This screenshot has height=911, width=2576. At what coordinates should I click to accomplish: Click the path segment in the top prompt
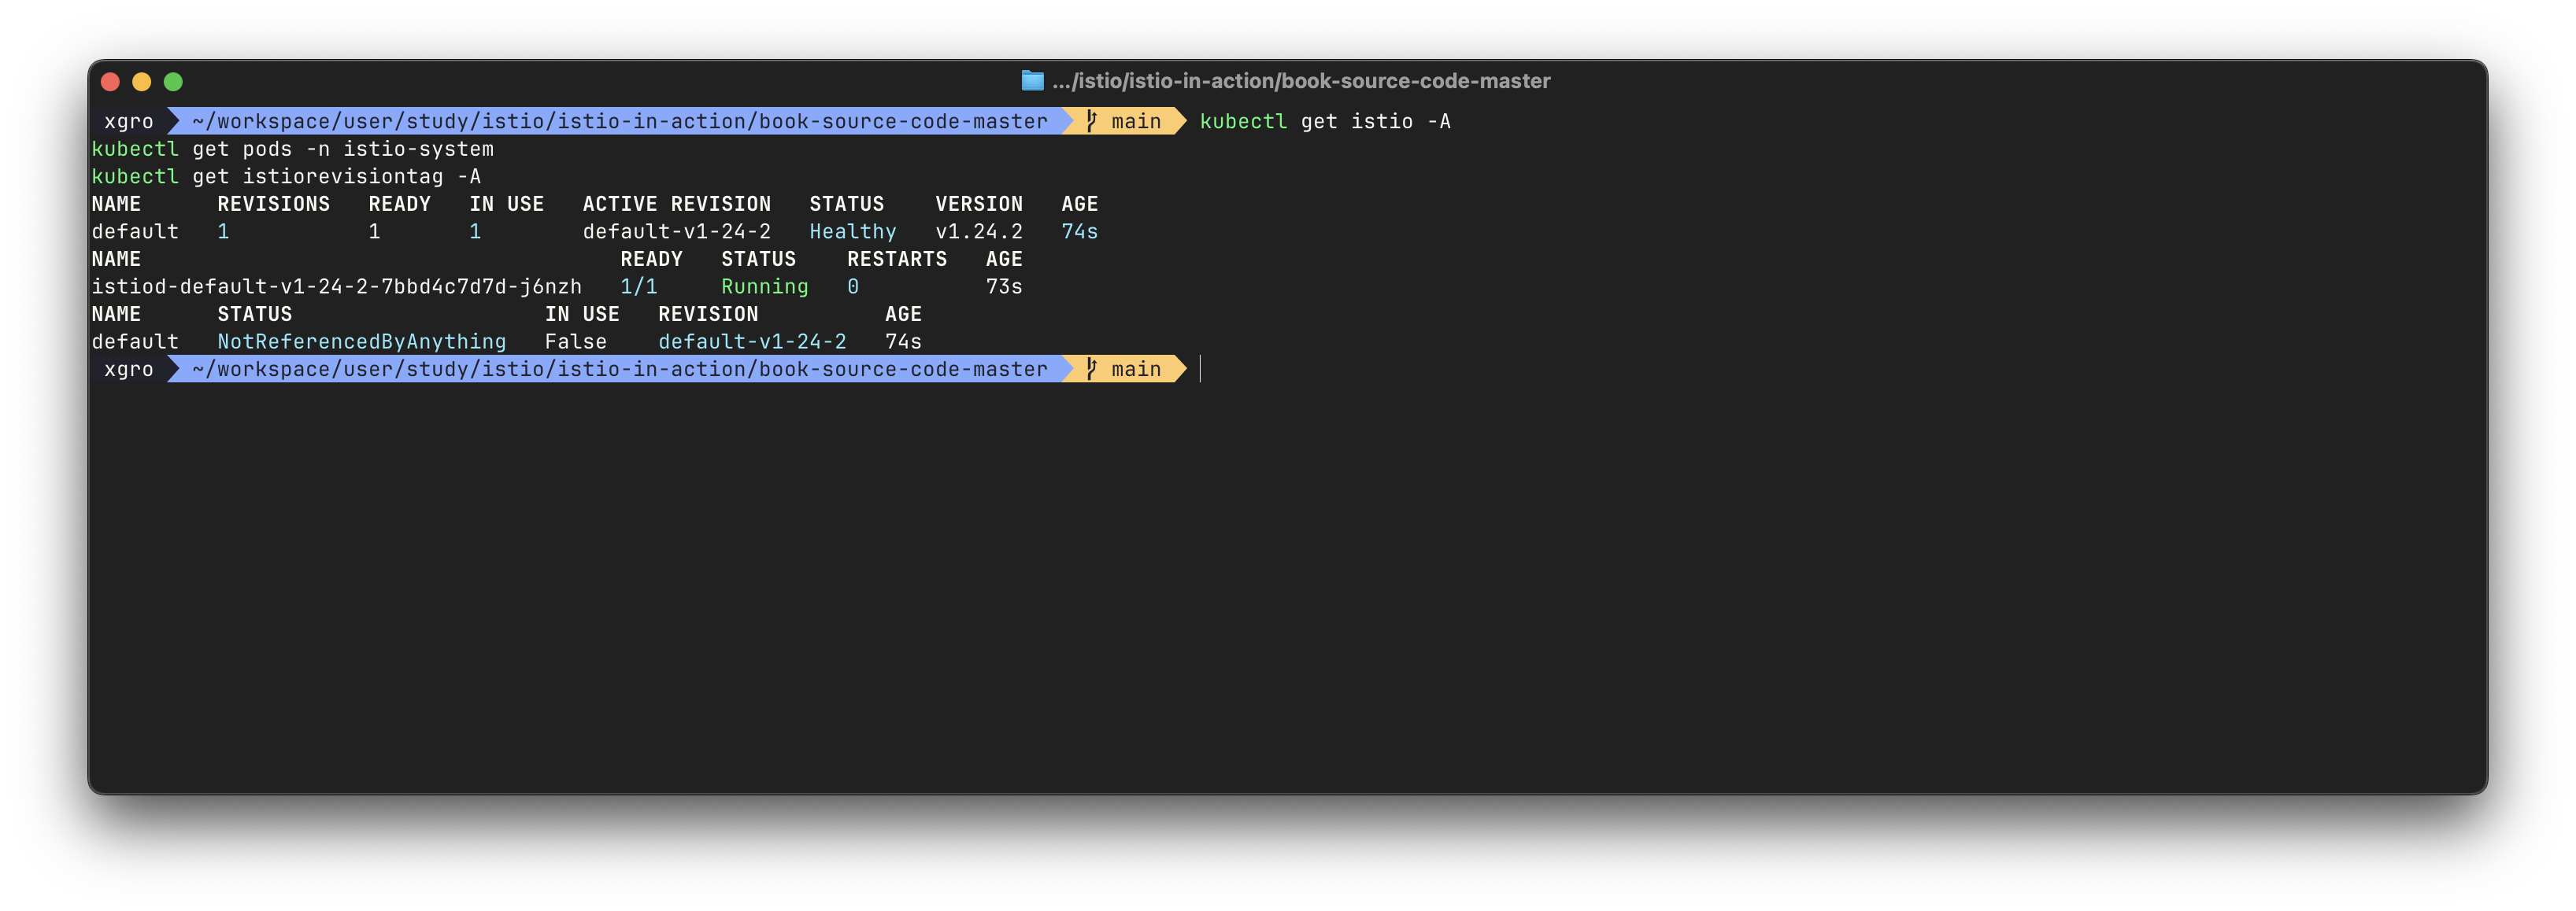tap(620, 121)
